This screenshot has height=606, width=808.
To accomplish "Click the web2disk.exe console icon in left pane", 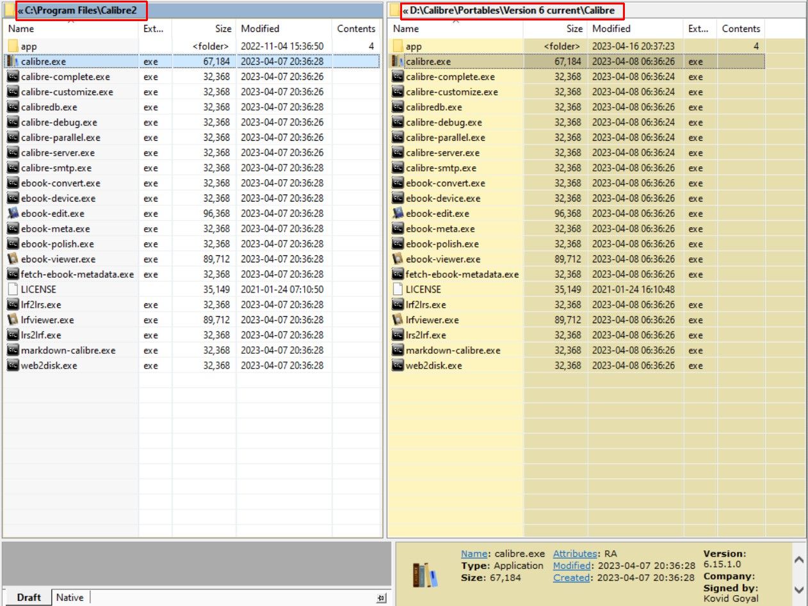I will 13,365.
